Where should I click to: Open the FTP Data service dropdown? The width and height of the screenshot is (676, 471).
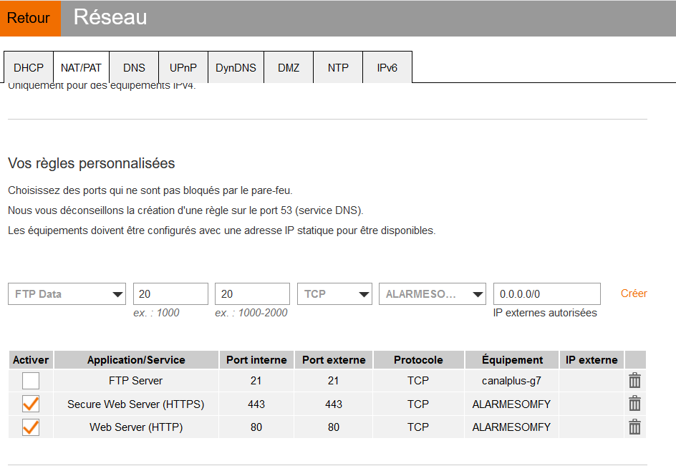pos(67,294)
